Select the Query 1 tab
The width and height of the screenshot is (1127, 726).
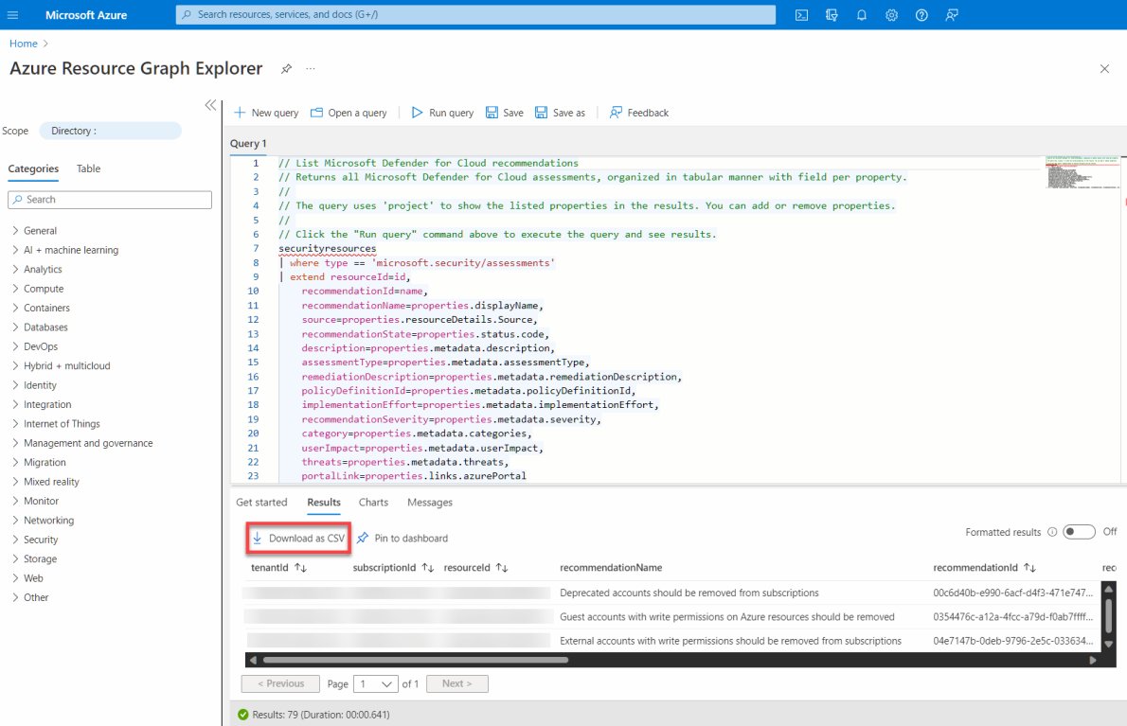coord(248,144)
